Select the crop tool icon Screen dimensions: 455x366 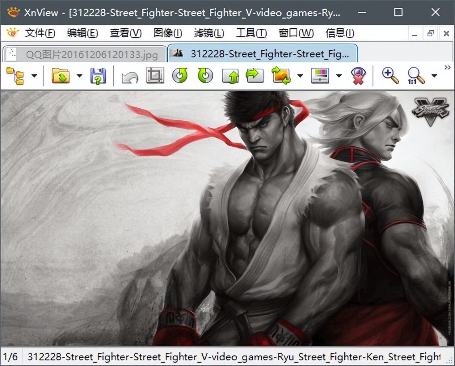tap(155, 76)
